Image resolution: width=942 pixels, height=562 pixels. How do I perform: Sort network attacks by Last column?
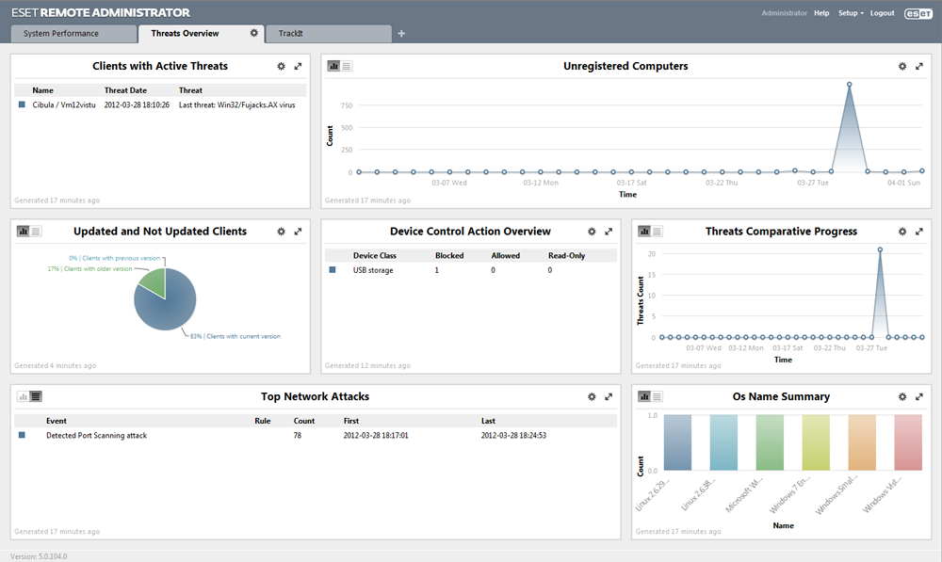pyautogui.click(x=488, y=421)
